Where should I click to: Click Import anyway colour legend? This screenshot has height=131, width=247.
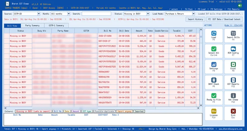[124, 111]
